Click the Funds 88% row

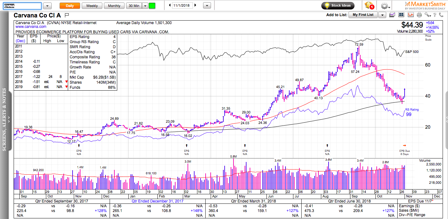pyautogui.click(x=93, y=87)
